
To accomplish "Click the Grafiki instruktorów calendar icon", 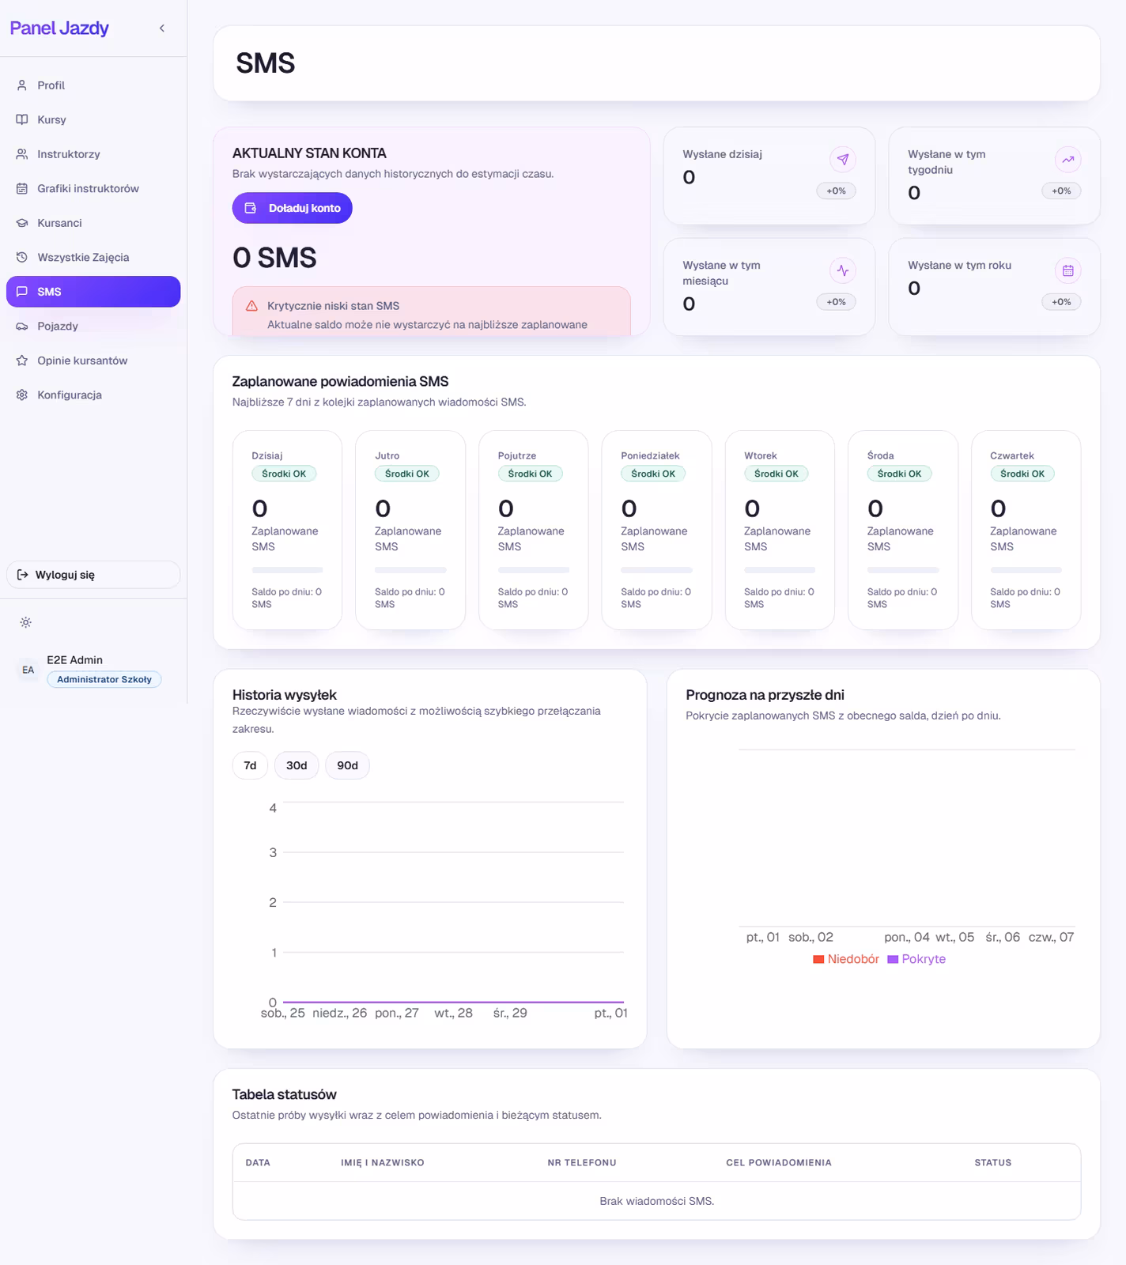I will [22, 188].
